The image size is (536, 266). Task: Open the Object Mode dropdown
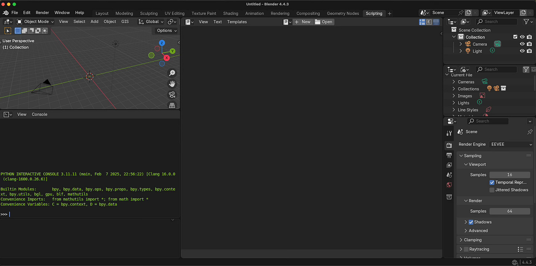point(35,22)
